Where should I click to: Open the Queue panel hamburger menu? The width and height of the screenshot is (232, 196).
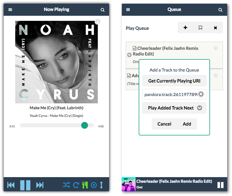point(128,10)
